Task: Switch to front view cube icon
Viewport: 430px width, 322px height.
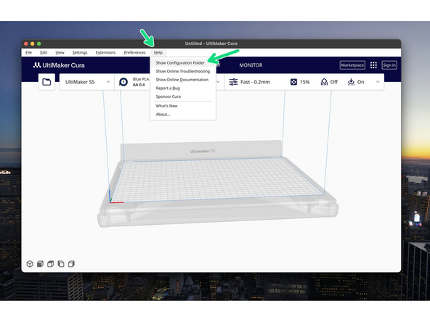Action: pos(41,264)
